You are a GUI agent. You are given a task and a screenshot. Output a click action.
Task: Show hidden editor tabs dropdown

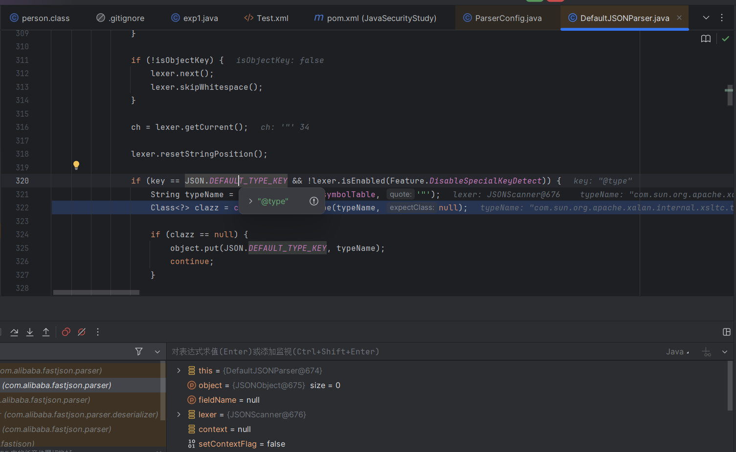(706, 18)
